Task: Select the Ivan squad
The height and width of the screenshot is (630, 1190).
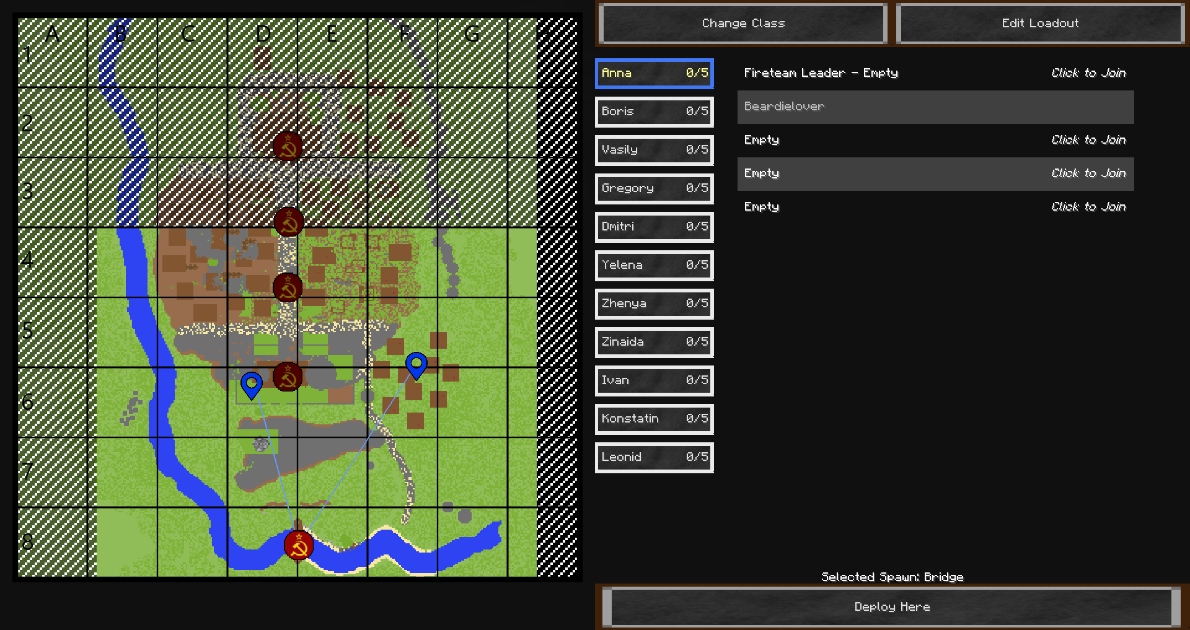Action: click(x=654, y=380)
